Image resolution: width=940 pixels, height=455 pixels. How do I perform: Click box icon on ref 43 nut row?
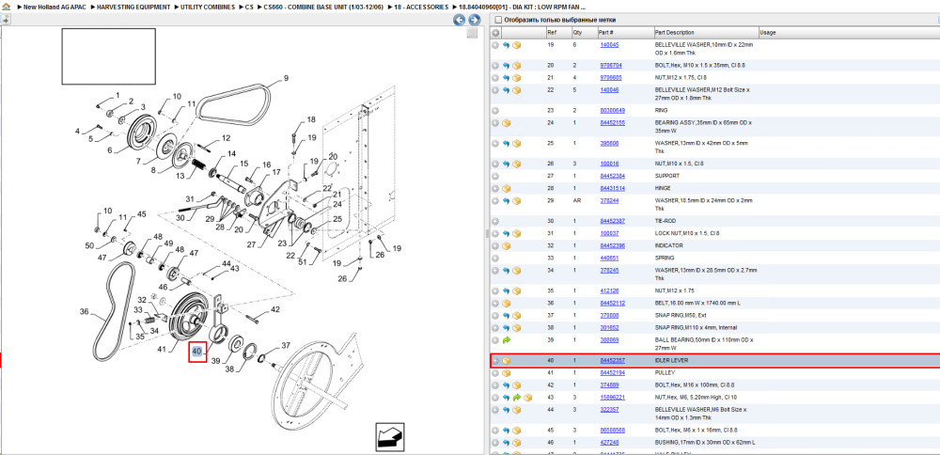527,398
